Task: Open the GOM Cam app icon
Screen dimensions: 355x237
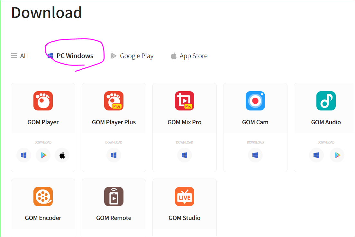Action: (255, 101)
